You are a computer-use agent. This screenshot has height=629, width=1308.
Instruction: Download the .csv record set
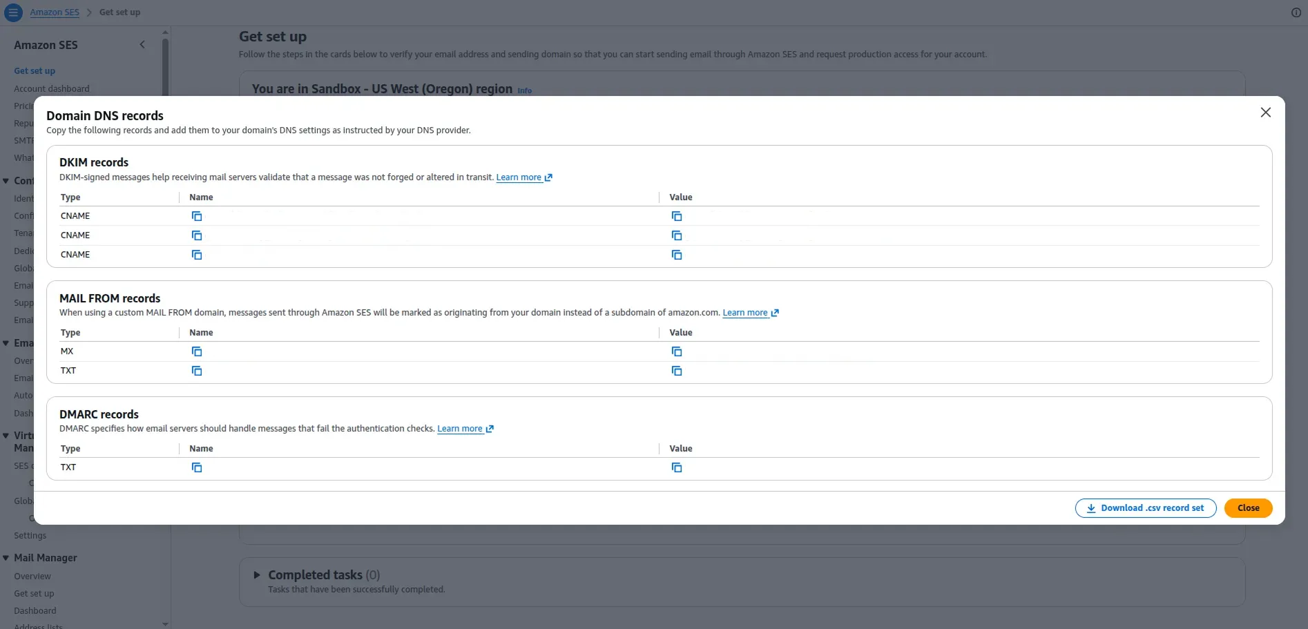point(1145,508)
